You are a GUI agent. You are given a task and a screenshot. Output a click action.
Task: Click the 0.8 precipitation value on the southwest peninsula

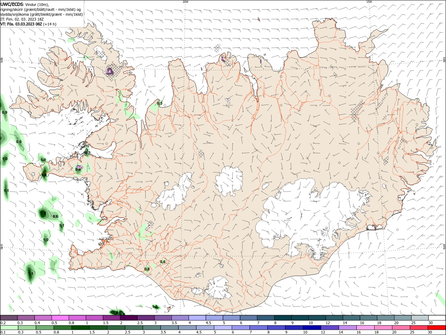pos(147,269)
